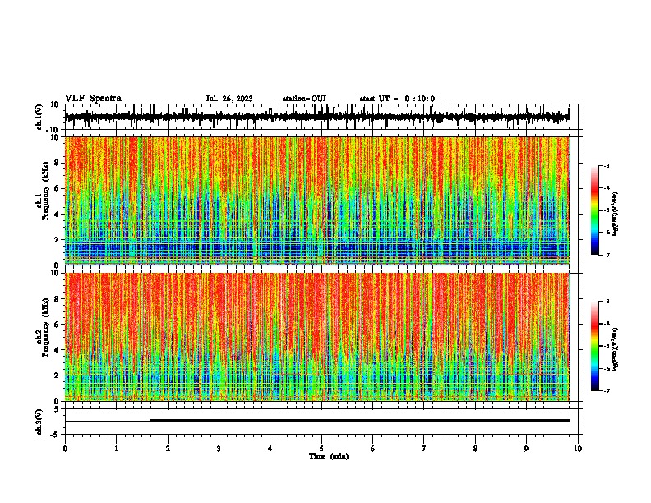Click "-3" label on ch.2 color scale
This screenshot has height=503, width=651.
[x=607, y=302]
